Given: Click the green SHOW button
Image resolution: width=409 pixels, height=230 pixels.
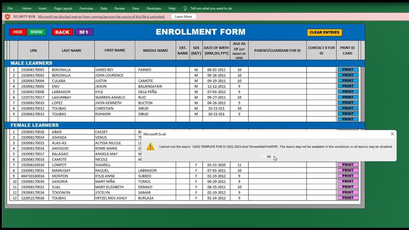Looking at the screenshot, I should click(36, 32).
